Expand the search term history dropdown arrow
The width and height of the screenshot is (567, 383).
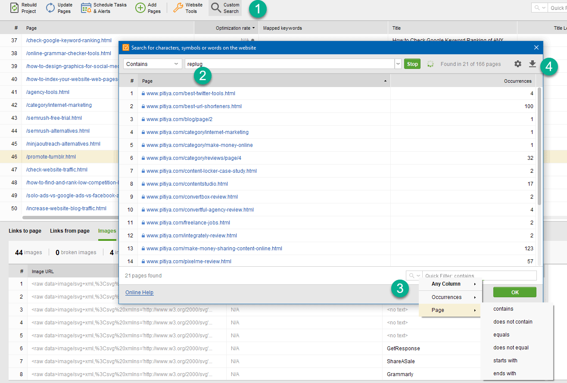(398, 64)
